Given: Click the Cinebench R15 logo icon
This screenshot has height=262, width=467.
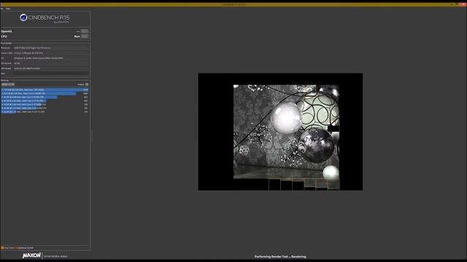Looking at the screenshot, I should [x=23, y=17].
